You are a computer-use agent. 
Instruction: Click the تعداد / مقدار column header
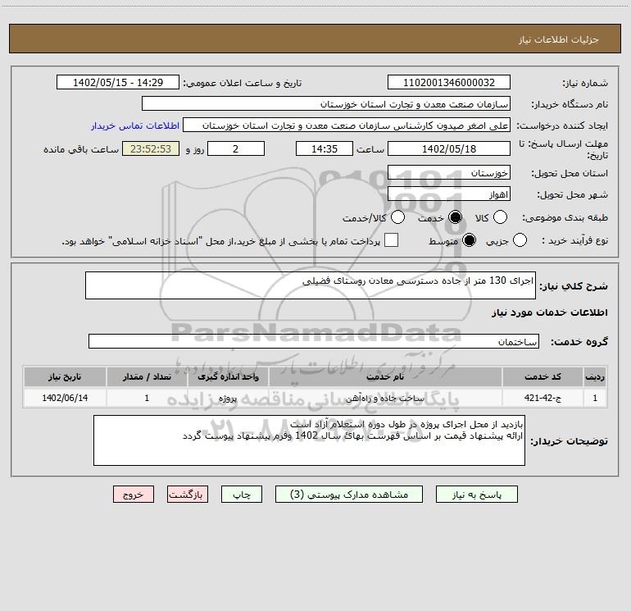tap(147, 377)
